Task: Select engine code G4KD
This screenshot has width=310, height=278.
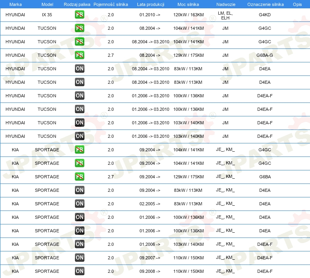Action: (265, 15)
